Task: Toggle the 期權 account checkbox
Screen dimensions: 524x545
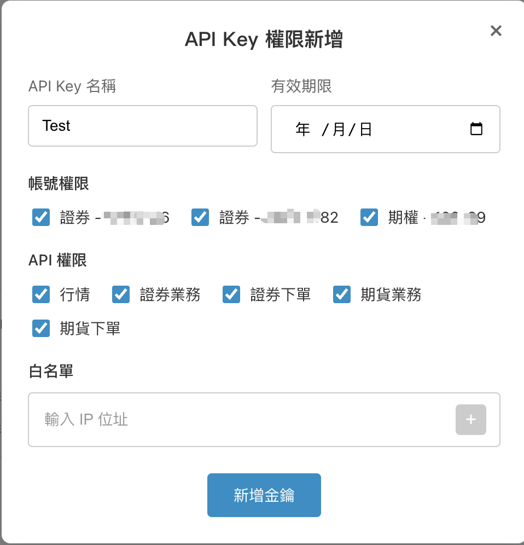Action: (369, 217)
